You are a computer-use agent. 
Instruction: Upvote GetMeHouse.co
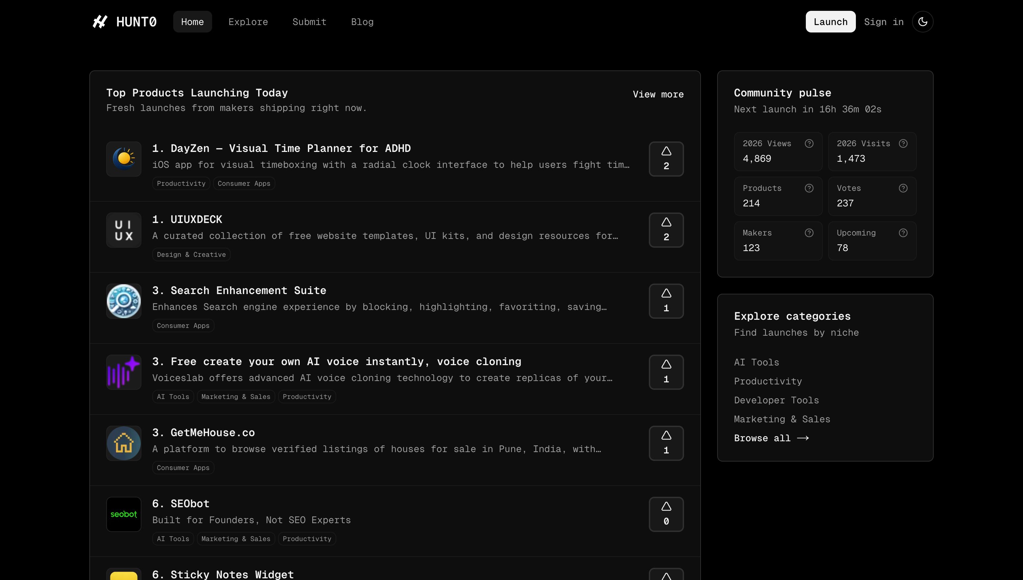(666, 443)
